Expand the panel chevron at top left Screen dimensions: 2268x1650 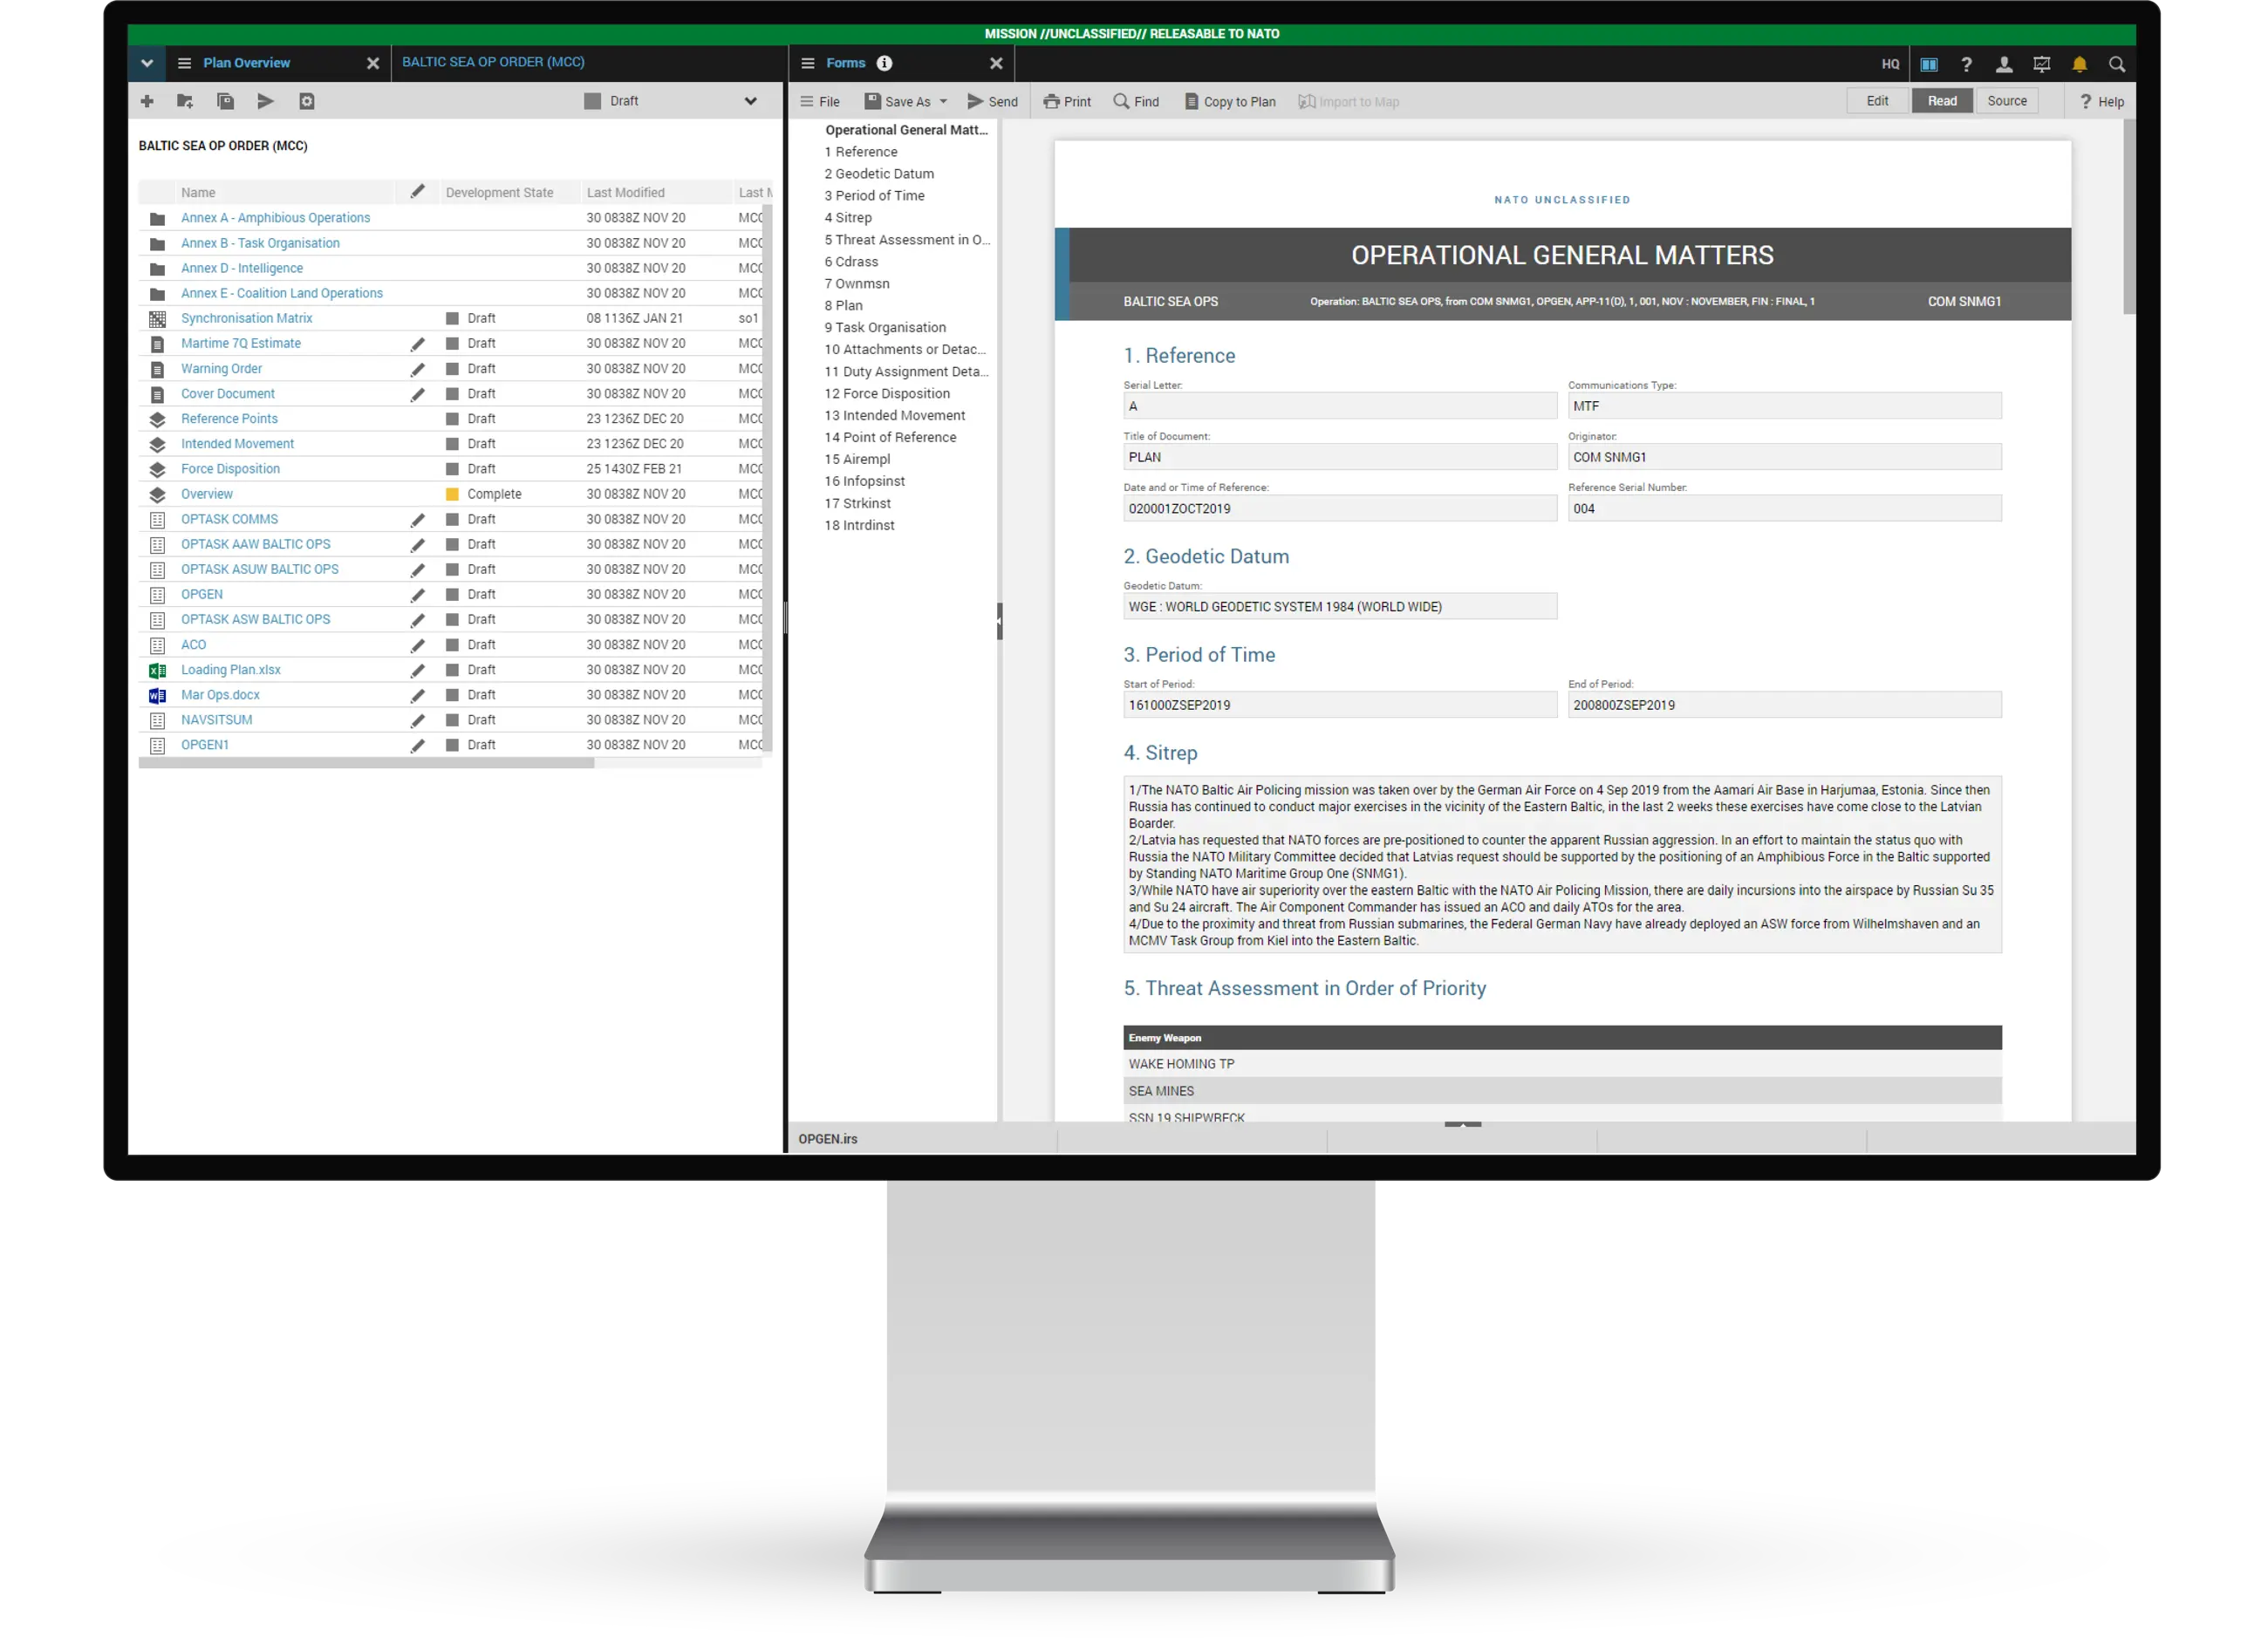point(146,62)
